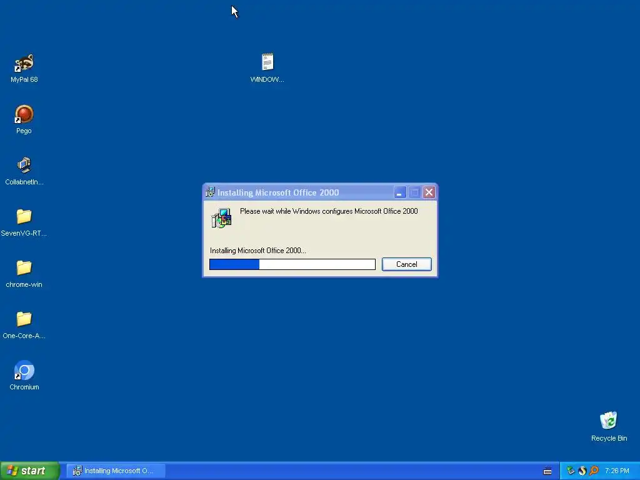This screenshot has width=640, height=480.
Task: Select the SevenVG-RT... folder
Action: tap(24, 216)
